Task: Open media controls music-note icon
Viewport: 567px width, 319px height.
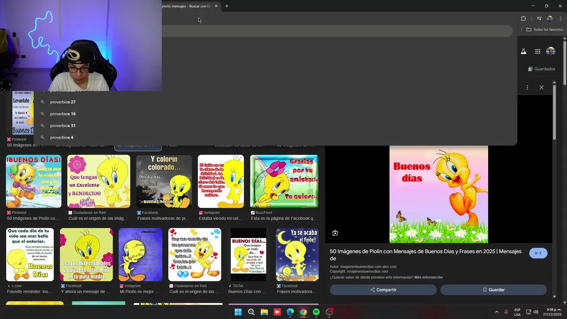Action: click(539, 19)
